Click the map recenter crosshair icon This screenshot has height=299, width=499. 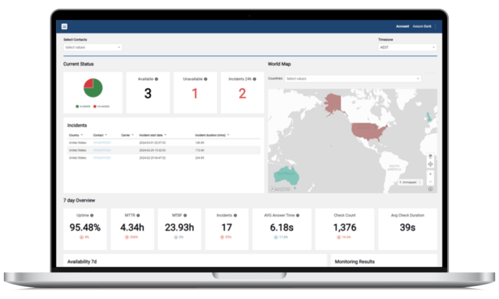point(430,164)
